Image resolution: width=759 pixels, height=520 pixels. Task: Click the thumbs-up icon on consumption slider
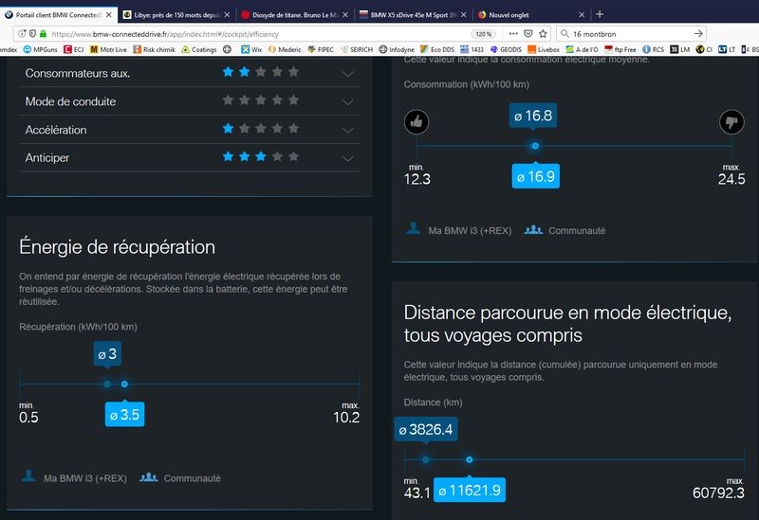417,122
